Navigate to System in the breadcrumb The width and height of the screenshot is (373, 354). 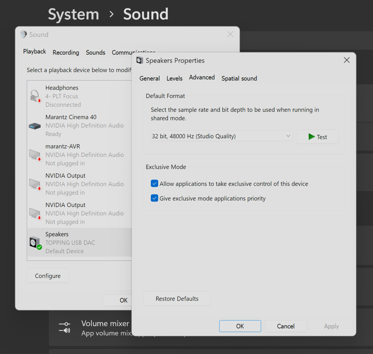tap(73, 14)
